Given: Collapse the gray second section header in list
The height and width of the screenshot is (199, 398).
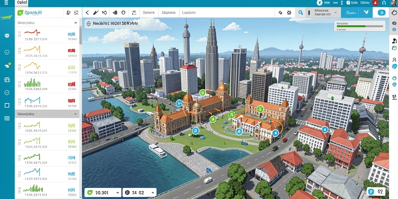Looking at the screenshot, I should pos(47,114).
